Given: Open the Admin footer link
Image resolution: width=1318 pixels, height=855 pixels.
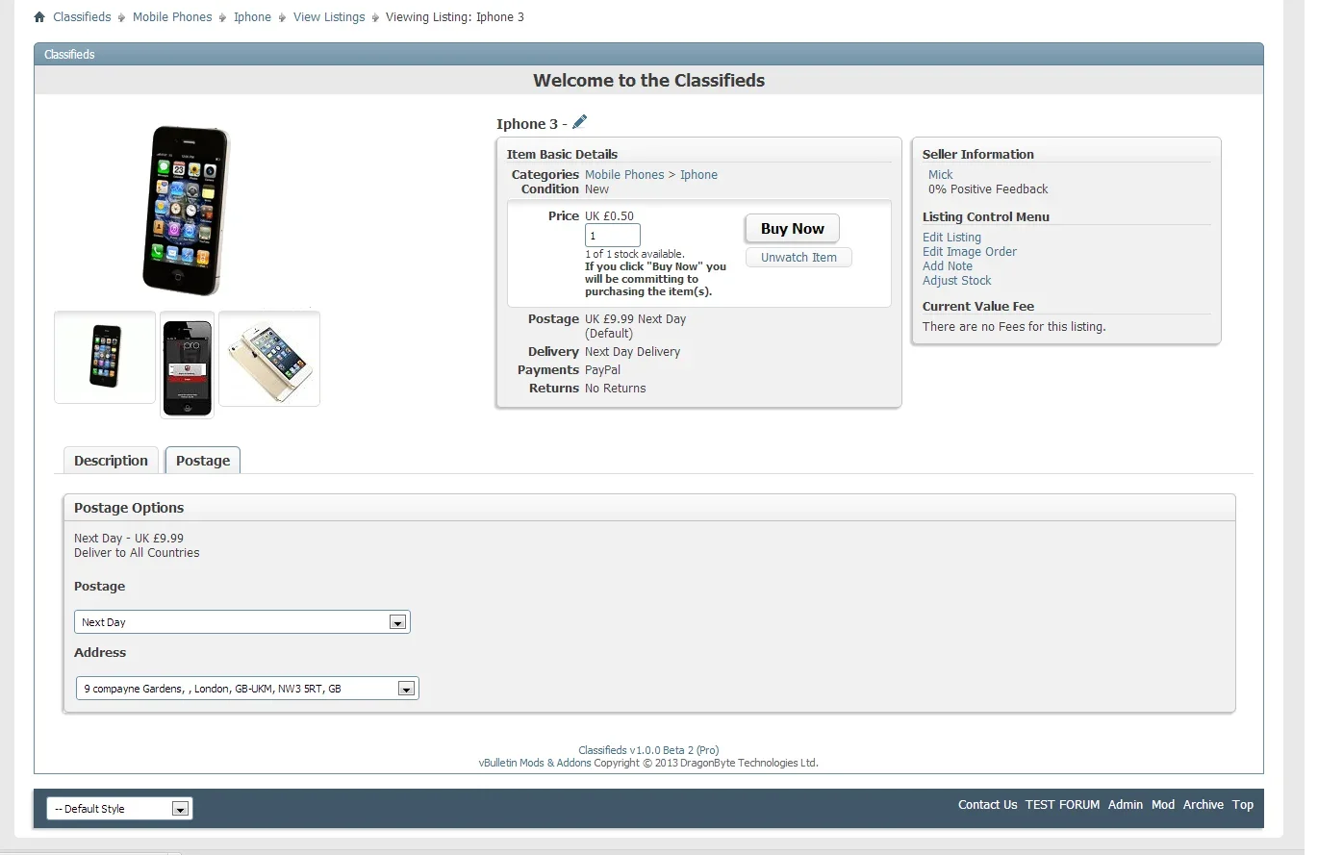Looking at the screenshot, I should 1126,805.
